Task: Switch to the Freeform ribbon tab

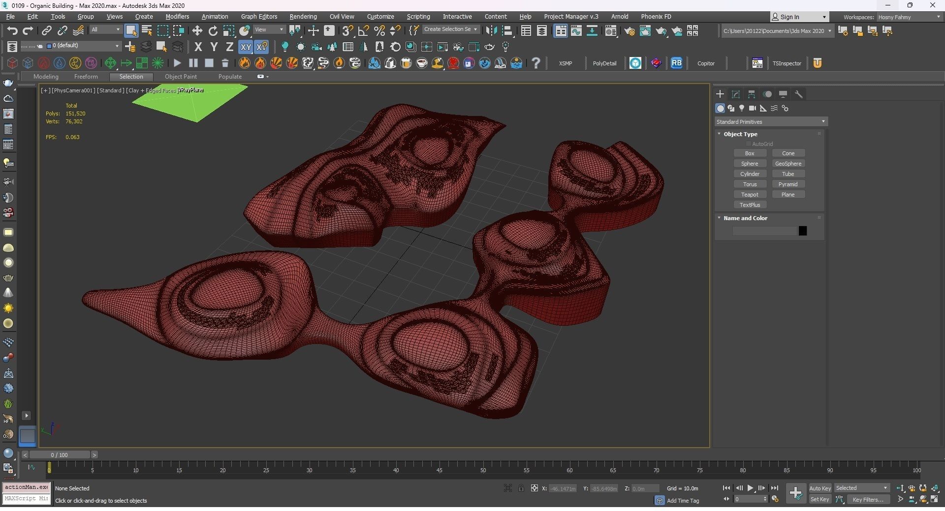Action: tap(86, 77)
